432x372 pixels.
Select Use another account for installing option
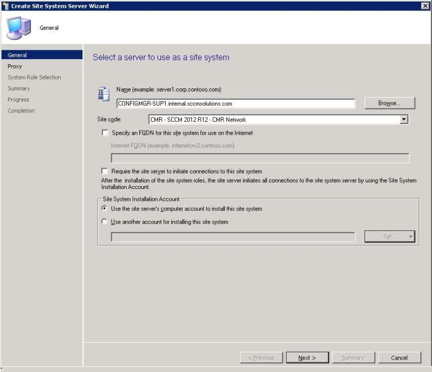coord(105,221)
